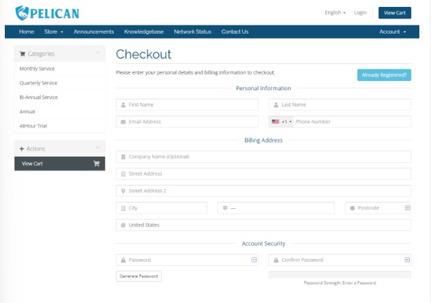Collapse the Categories panel chevron

tap(98, 53)
